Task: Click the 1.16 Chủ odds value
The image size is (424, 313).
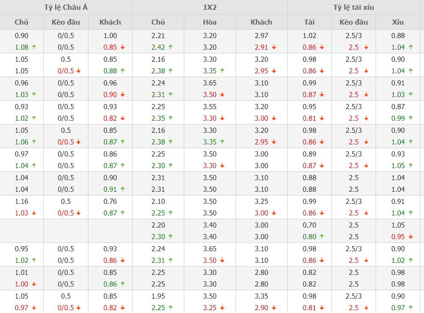Action: [x=21, y=202]
